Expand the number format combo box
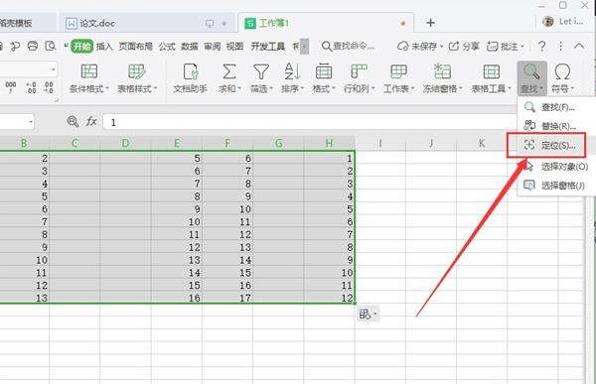The width and height of the screenshot is (596, 384). (54, 69)
